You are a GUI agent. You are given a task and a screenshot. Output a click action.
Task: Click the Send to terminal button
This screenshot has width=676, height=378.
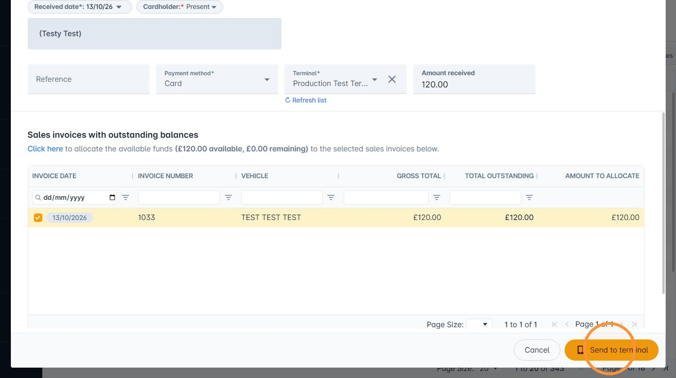(x=612, y=350)
